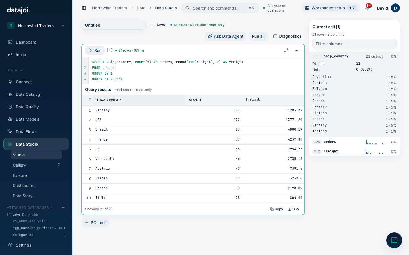The width and height of the screenshot is (409, 255).
Task: Open Dashboard from the sidebar
Action: 36,42
